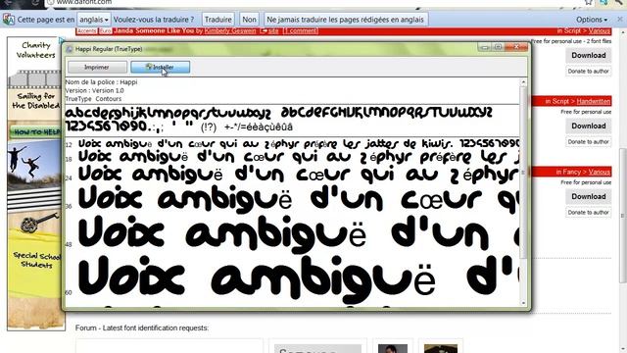
Task: Open the 'Handwritten' category link
Action: coord(594,101)
